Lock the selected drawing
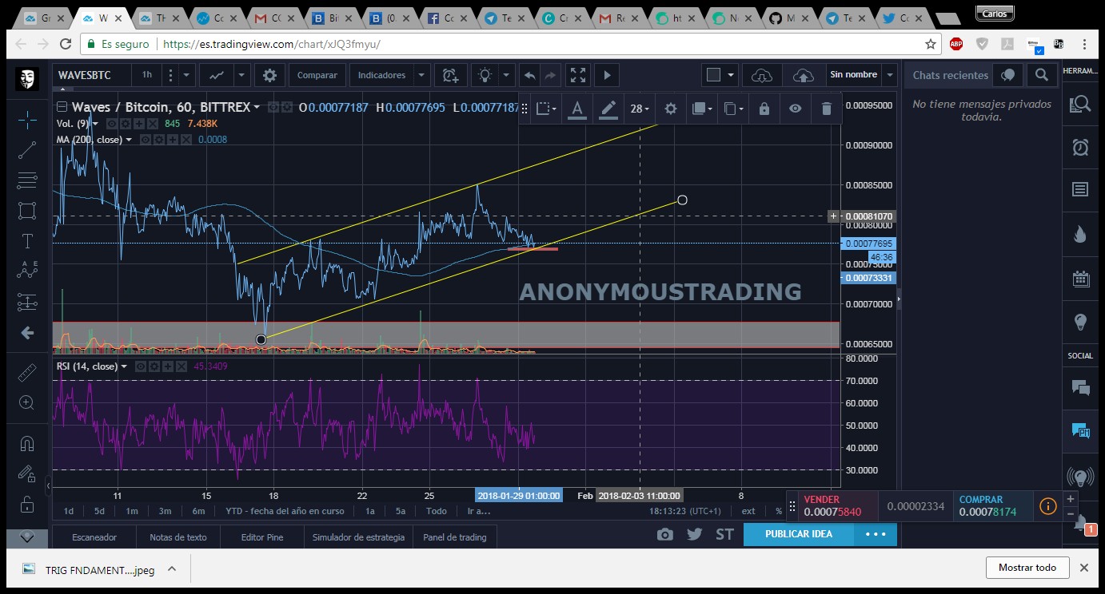 tap(764, 109)
